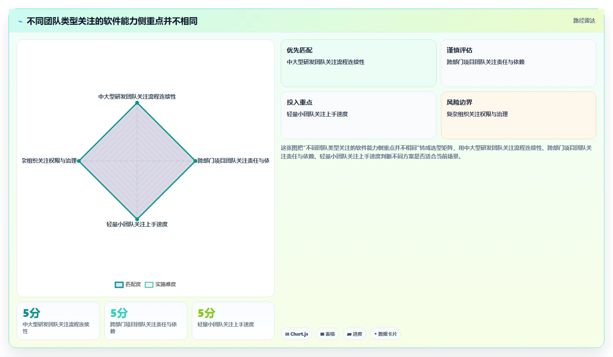613x357 pixels.
Task: Open the 优先匹配 card
Action: pos(358,63)
